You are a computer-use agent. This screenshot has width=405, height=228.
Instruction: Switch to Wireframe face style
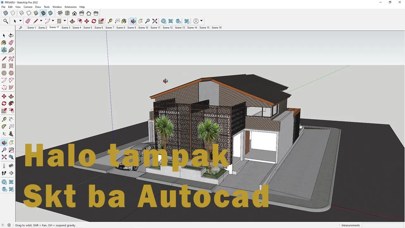point(22,13)
